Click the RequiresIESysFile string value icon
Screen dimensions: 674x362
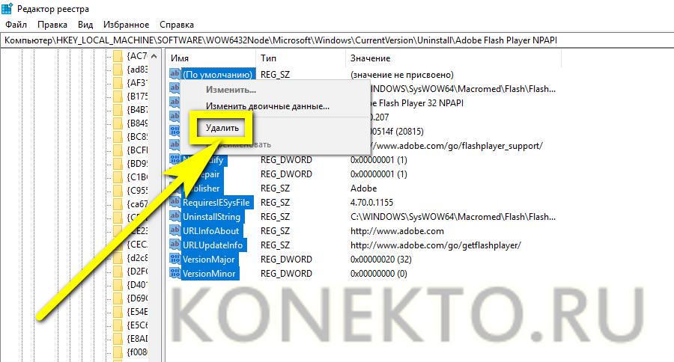click(x=176, y=203)
